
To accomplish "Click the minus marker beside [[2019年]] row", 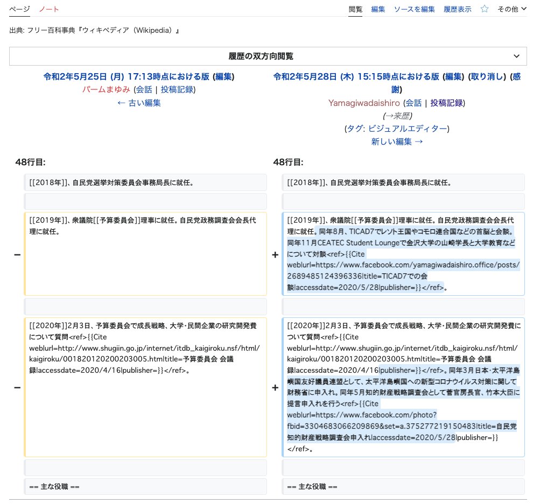I will click(17, 255).
